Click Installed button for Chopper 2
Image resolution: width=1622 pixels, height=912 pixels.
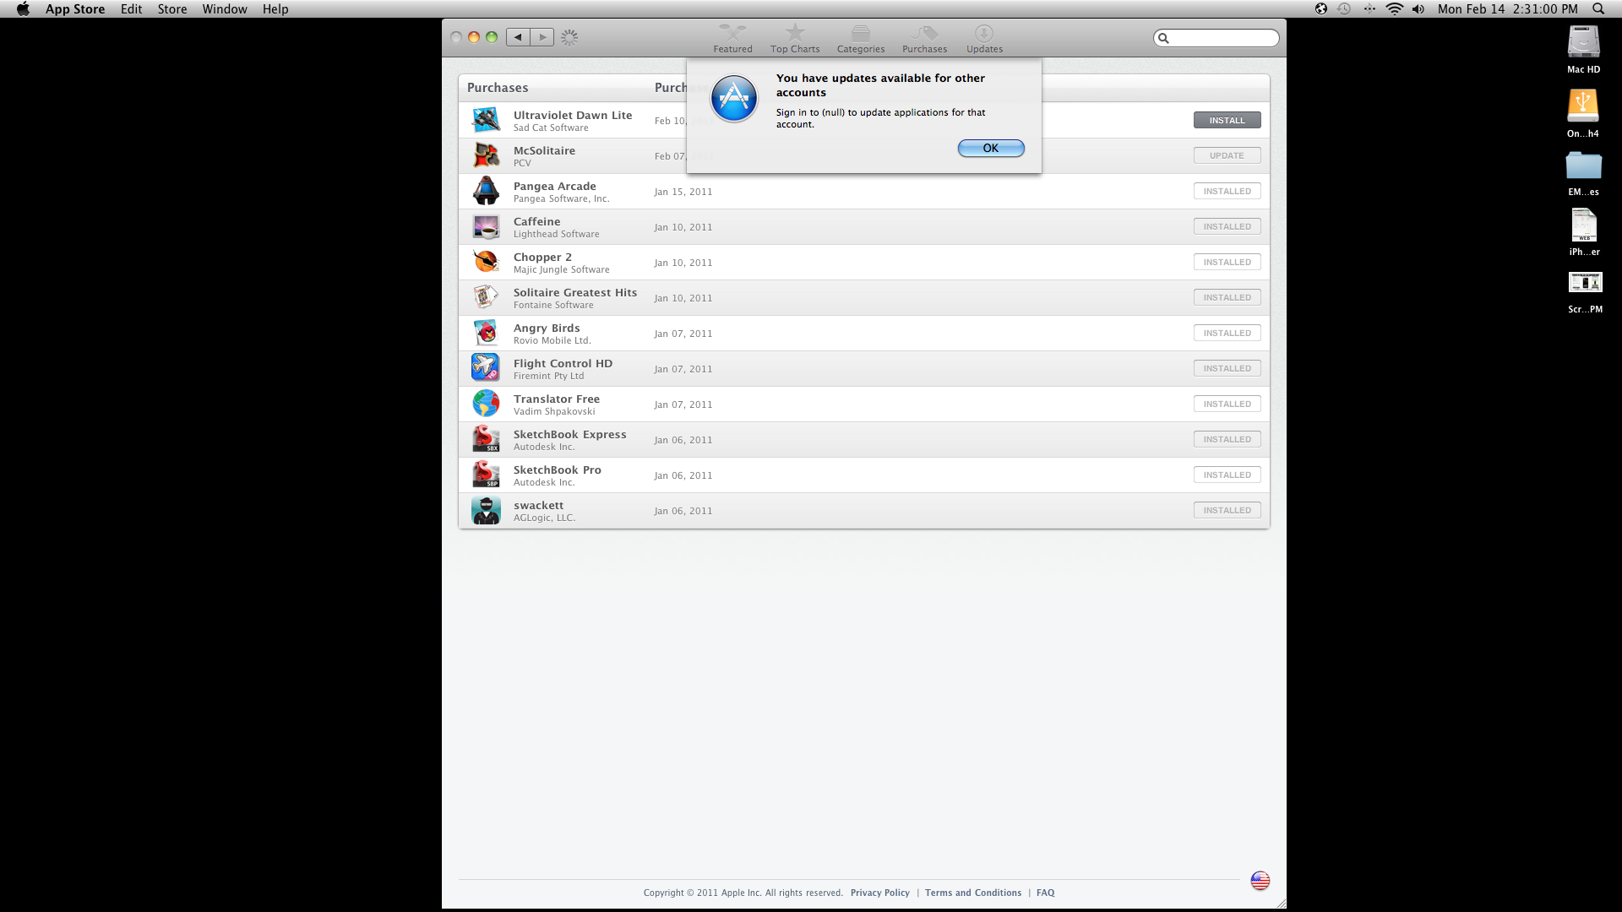pyautogui.click(x=1227, y=262)
